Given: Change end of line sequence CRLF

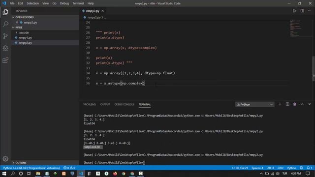Looking at the screenshot, I should (281, 168).
